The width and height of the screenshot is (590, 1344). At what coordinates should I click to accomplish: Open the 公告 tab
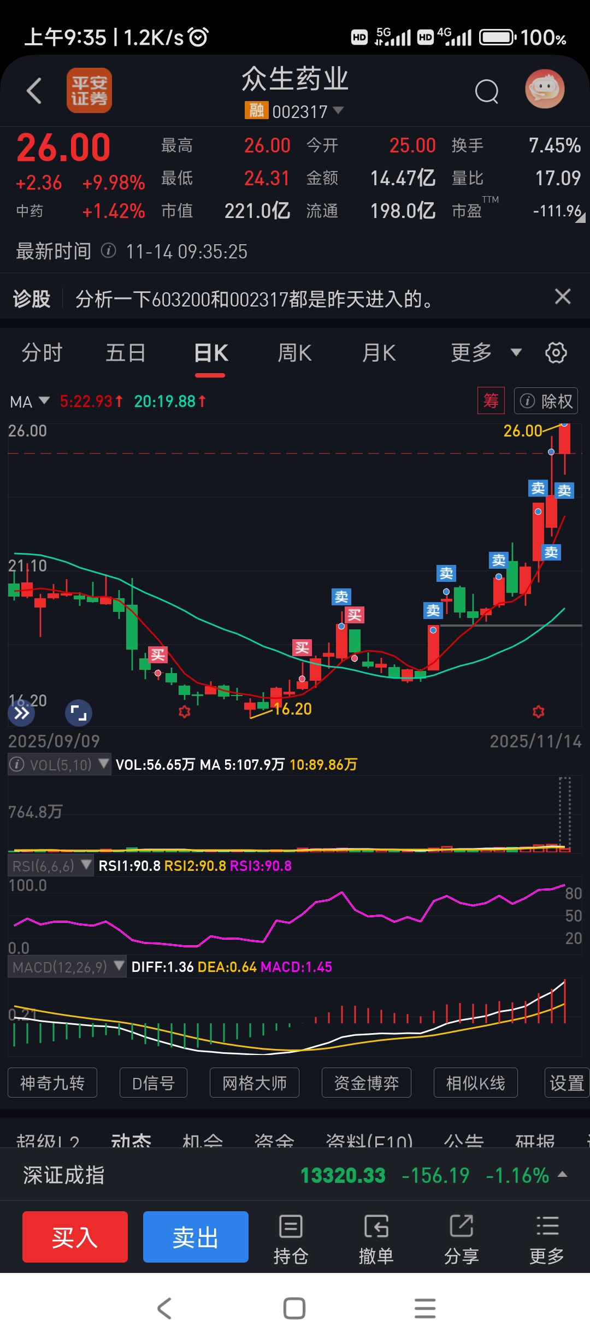click(464, 1140)
